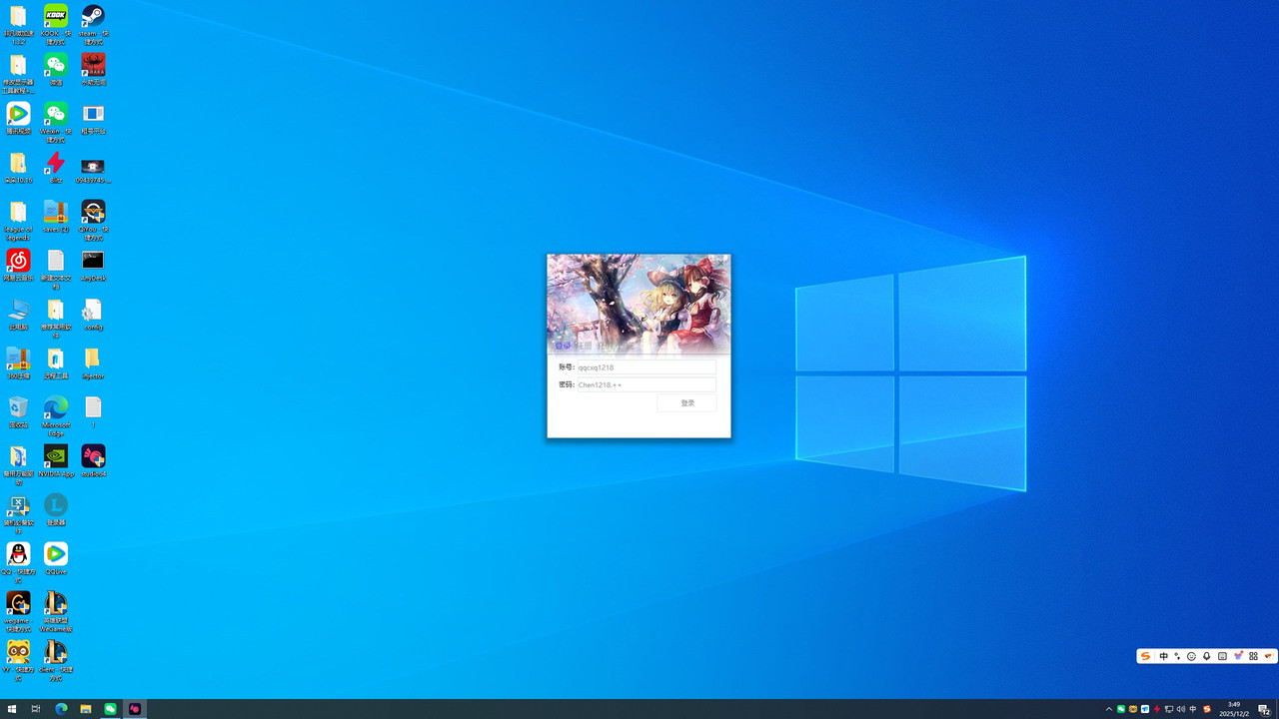Toggle 中 Chinese mode on Sogou bar

(1164, 656)
